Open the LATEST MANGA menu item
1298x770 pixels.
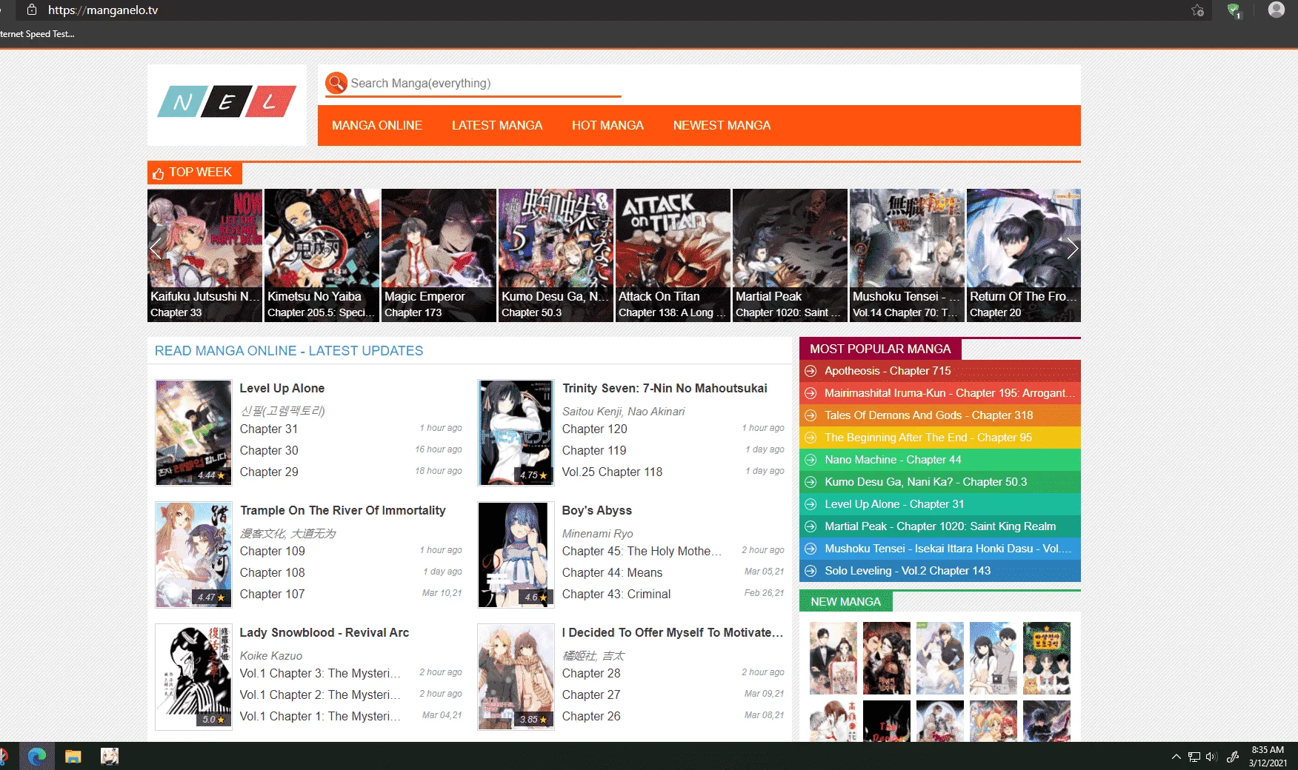coord(497,125)
